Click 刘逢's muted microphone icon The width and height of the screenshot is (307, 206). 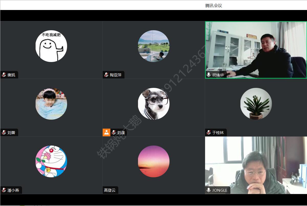[114, 132]
